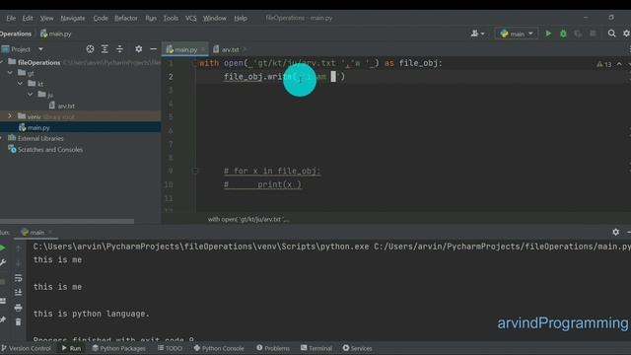Open the Refactor menu
This screenshot has height=355, width=631.
pyautogui.click(x=126, y=18)
